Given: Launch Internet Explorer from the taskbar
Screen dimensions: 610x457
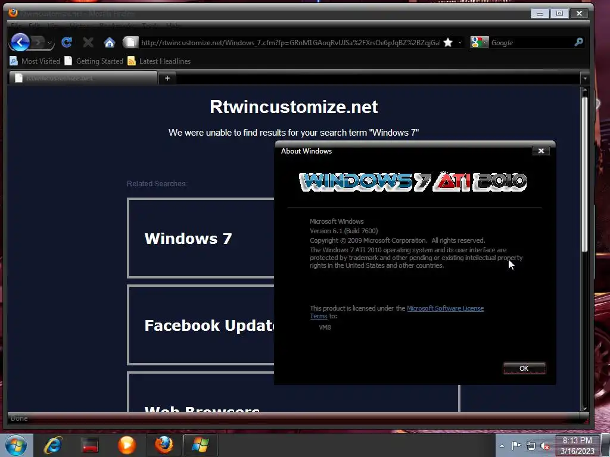Looking at the screenshot, I should point(53,445).
